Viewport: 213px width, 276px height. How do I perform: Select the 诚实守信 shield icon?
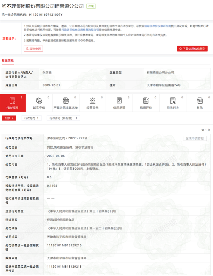[39, 101]
